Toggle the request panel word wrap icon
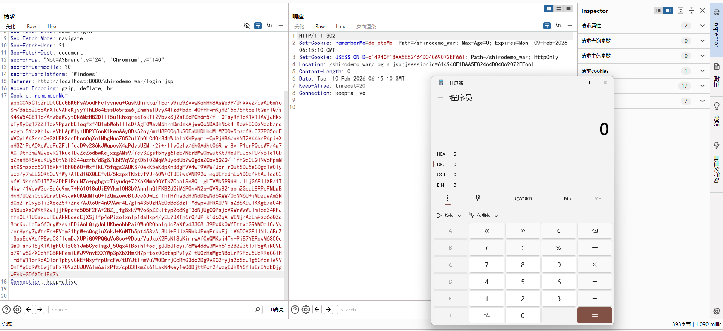723x331 pixels. [x=258, y=26]
